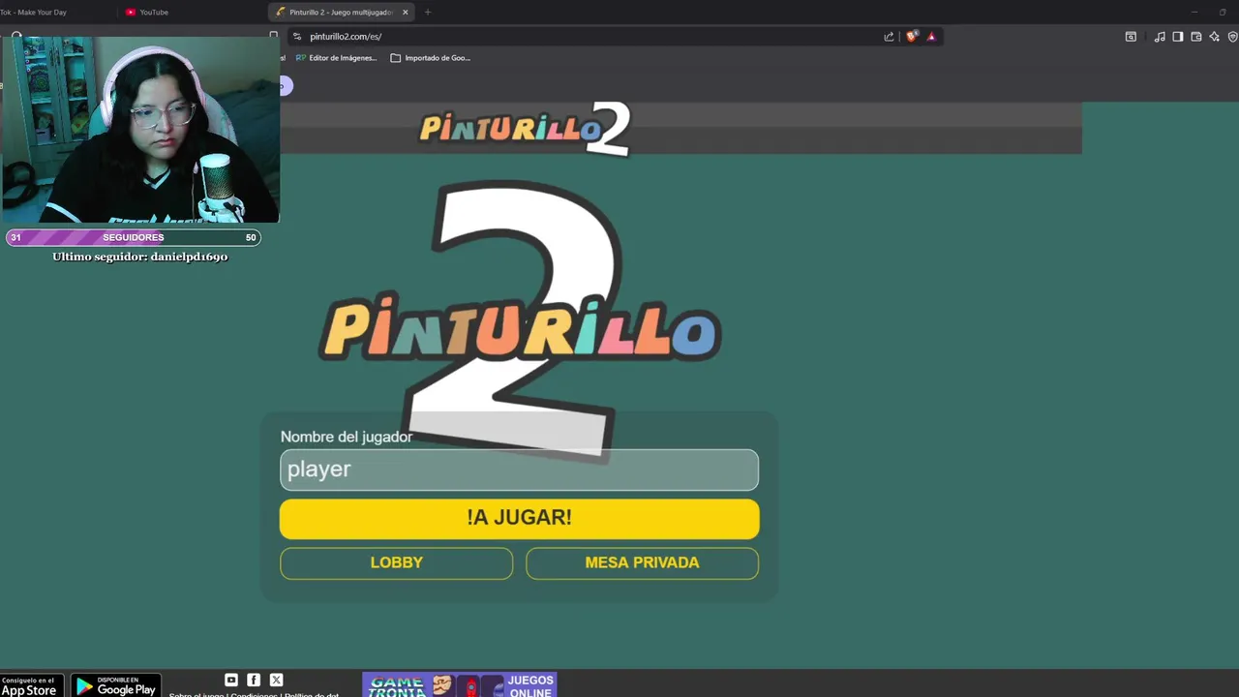Viewport: 1239px width, 697px height.
Task: Open the App Store download badge
Action: click(x=32, y=685)
